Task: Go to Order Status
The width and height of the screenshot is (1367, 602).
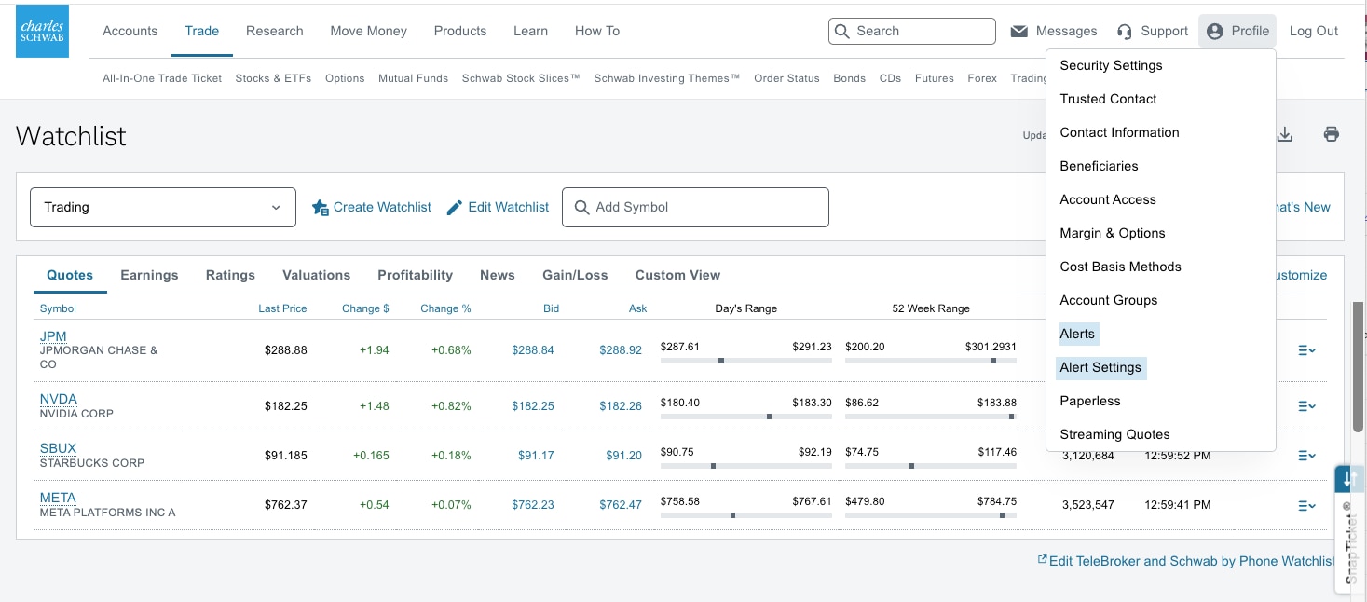Action: pyautogui.click(x=786, y=78)
